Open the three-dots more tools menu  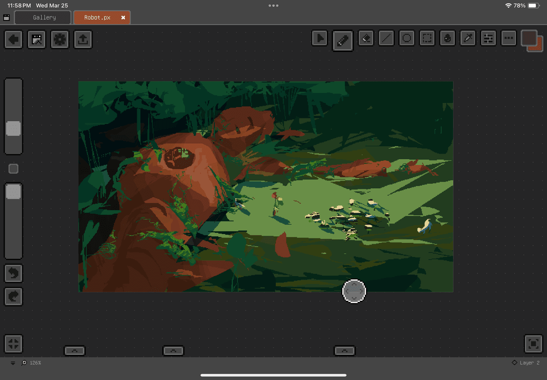pyautogui.click(x=508, y=39)
